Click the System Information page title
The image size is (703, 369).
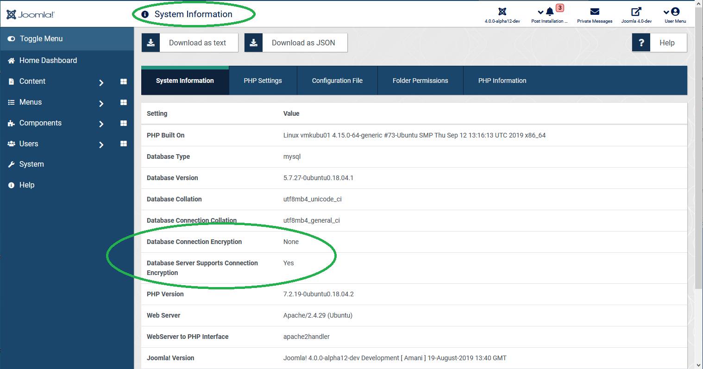(194, 14)
